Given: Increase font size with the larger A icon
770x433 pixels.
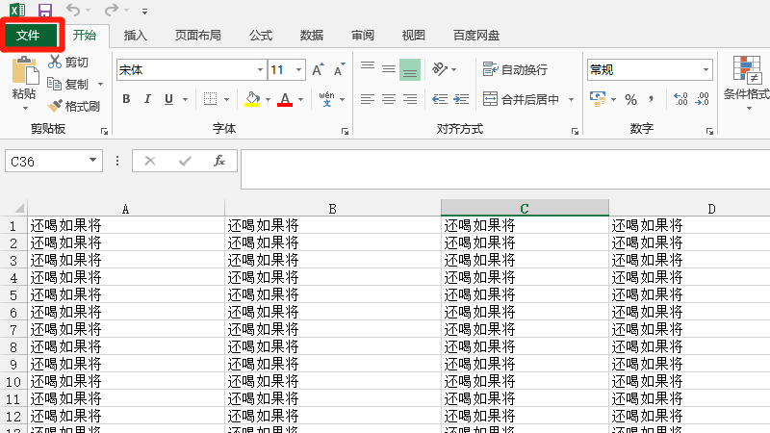Looking at the screenshot, I should (x=318, y=70).
